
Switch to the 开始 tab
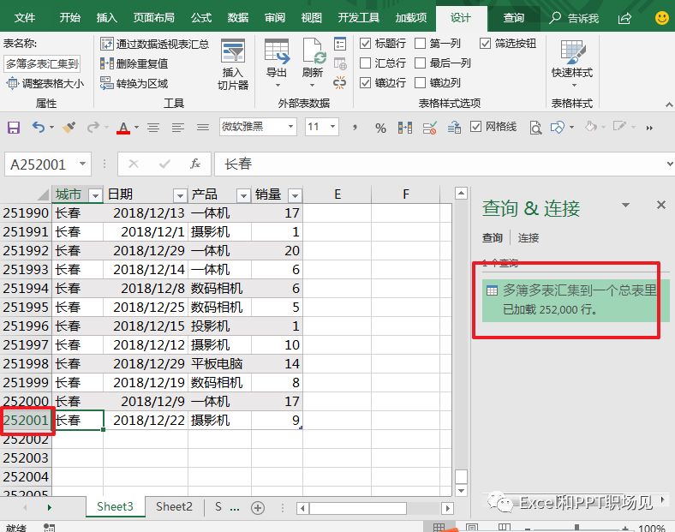pyautogui.click(x=69, y=18)
